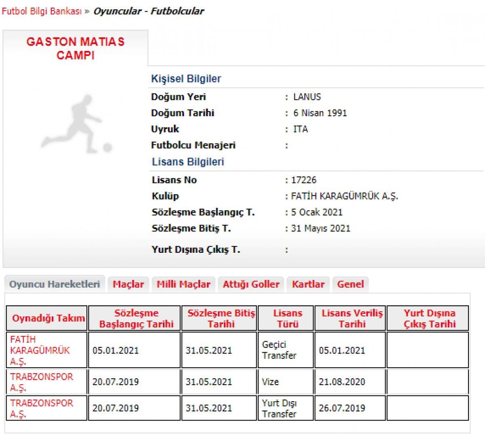Click the GASTON MATIAS CAMPI name heading
The height and width of the screenshot is (436, 485).
coord(76,48)
